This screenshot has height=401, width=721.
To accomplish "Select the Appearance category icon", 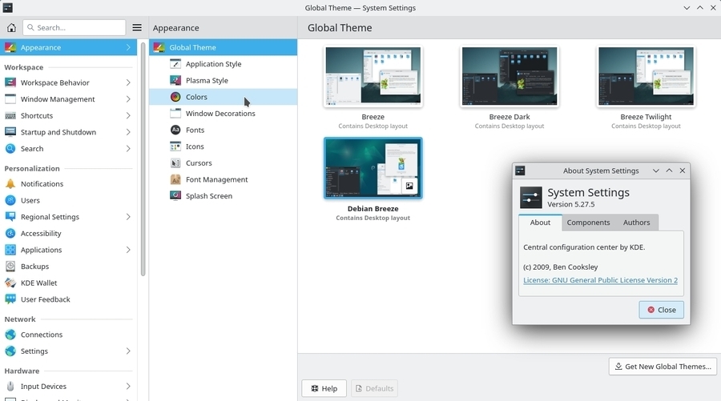I will click(10, 47).
